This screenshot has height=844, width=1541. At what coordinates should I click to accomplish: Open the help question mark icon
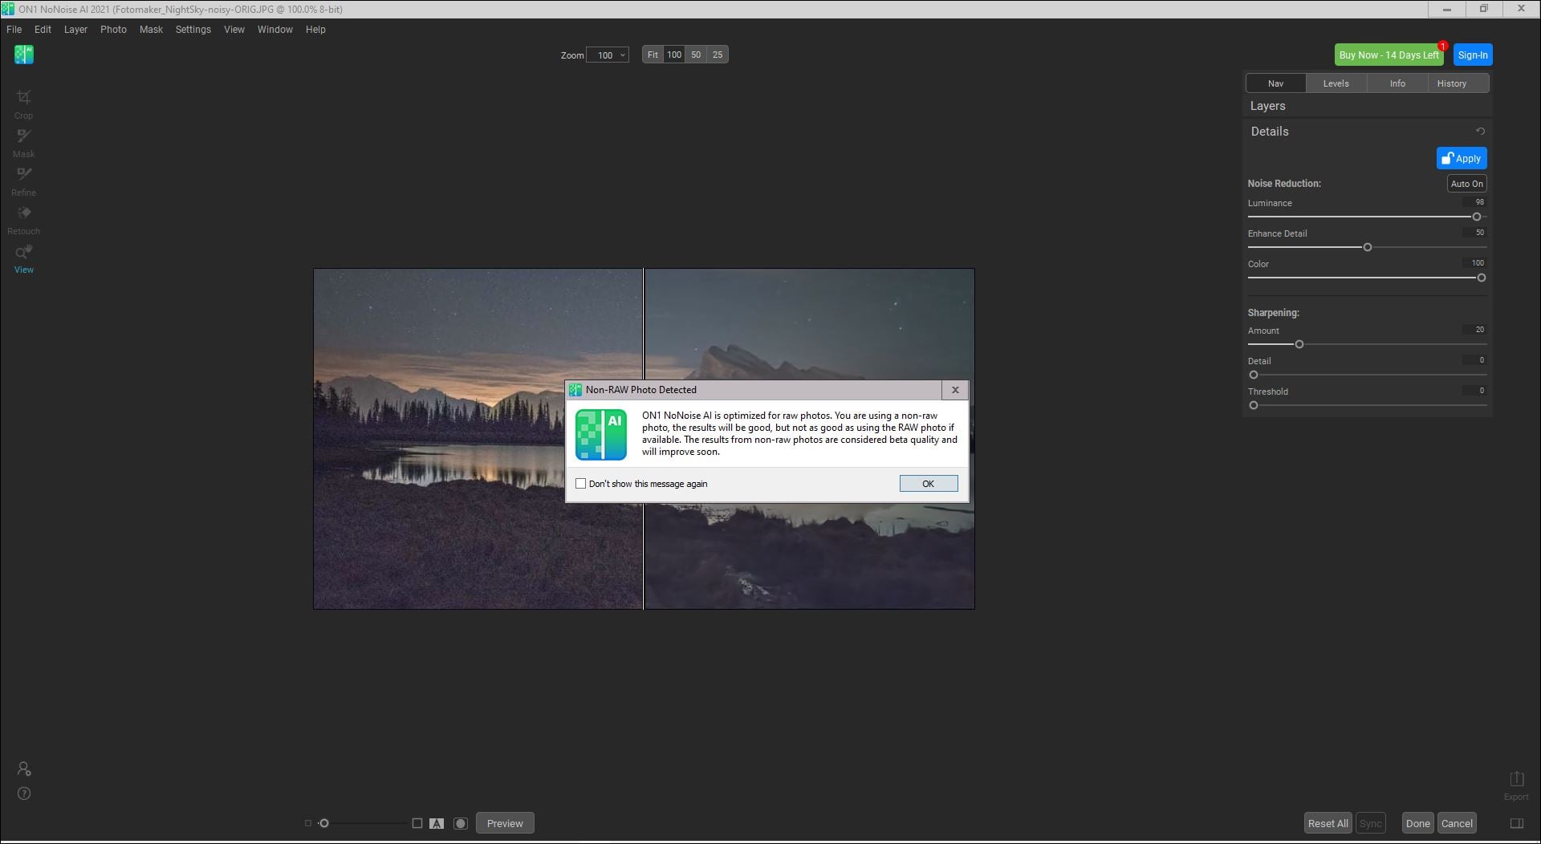point(24,793)
